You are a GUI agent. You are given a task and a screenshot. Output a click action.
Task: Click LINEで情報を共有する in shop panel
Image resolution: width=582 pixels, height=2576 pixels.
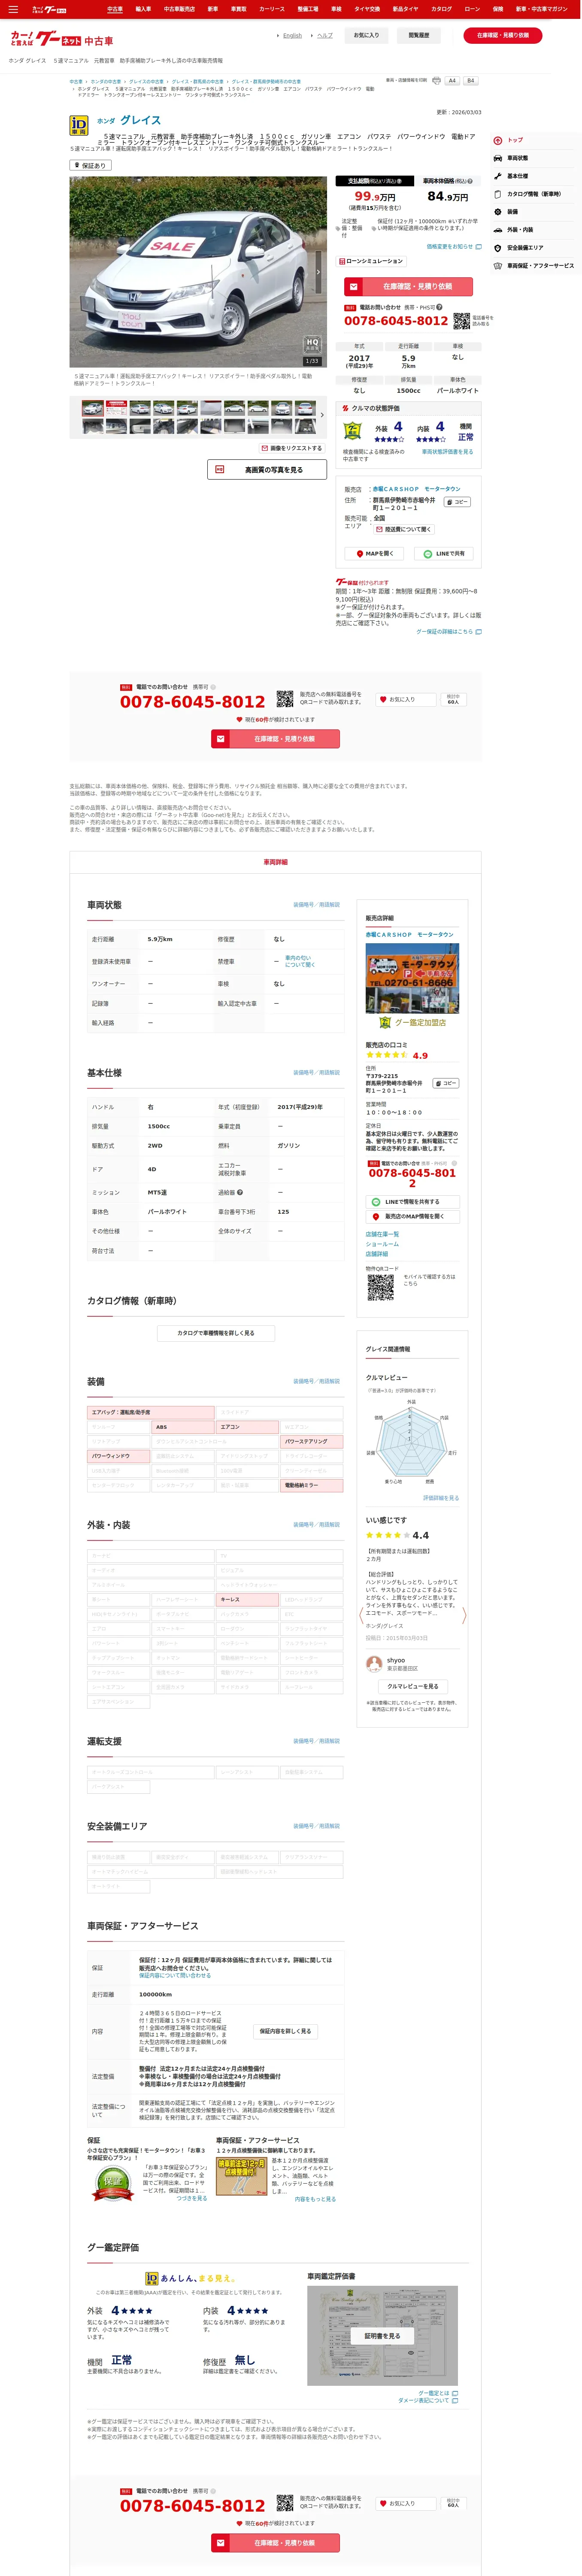(412, 1202)
